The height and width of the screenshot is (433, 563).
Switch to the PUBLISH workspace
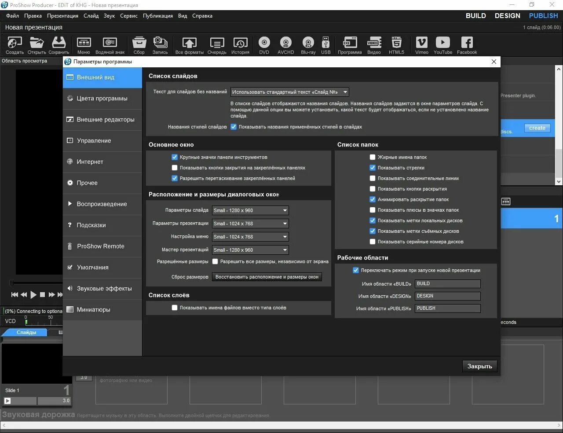pyautogui.click(x=544, y=16)
